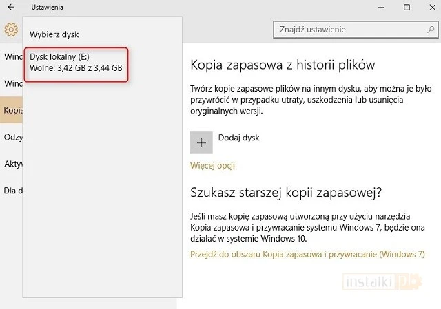Go back using the back arrow
Screen dimensions: 441x309
[11, 7]
